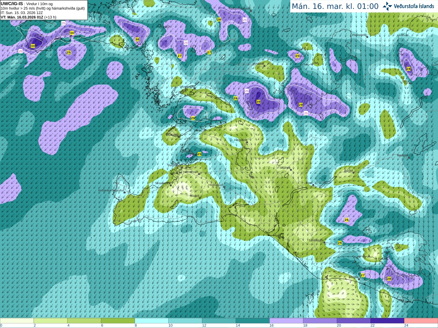
Task: Click the Þingvellir station label
Action: (x=241, y=140)
